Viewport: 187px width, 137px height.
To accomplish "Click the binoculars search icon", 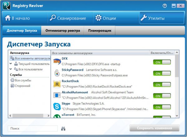I will (63, 129).
